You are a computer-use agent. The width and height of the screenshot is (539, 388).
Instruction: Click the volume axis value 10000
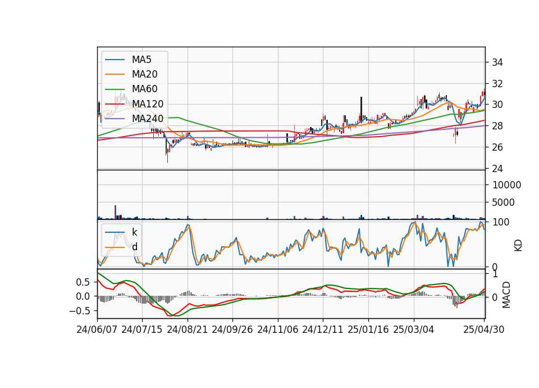506,186
